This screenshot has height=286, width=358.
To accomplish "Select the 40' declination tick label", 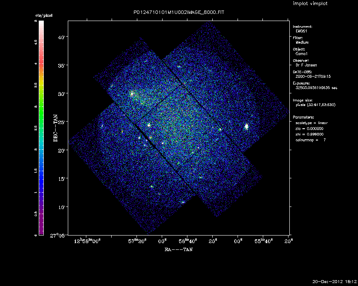I will [61, 37].
